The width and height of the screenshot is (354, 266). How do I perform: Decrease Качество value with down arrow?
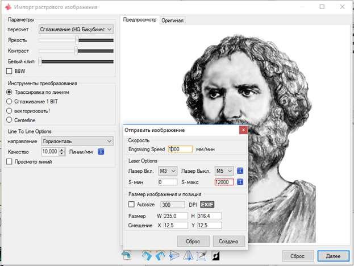click(x=62, y=153)
